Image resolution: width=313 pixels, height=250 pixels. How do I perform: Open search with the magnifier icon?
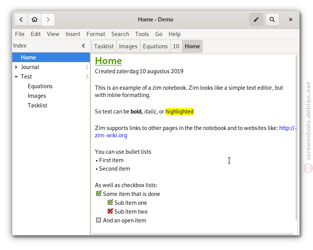click(x=272, y=20)
